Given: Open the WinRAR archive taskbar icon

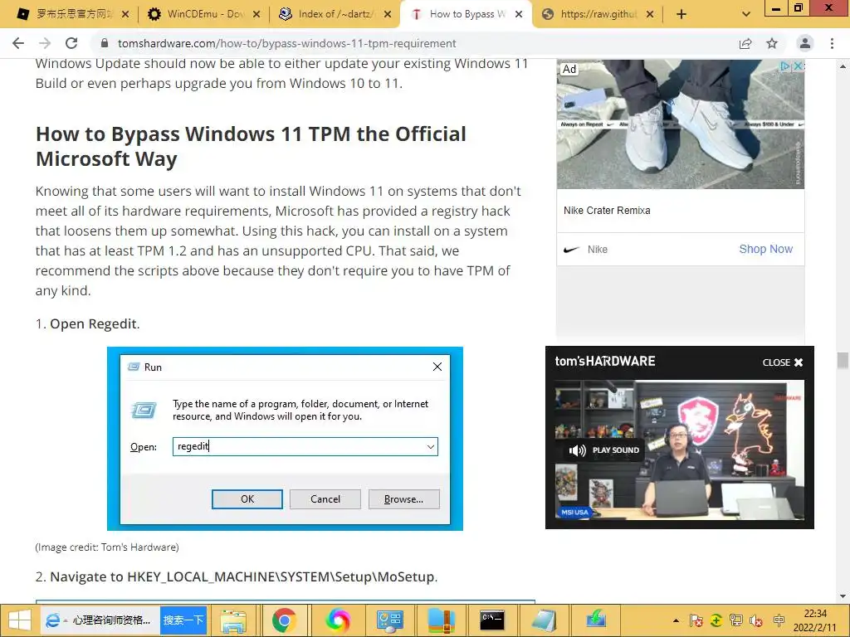Looking at the screenshot, I should pyautogui.click(x=441, y=620).
